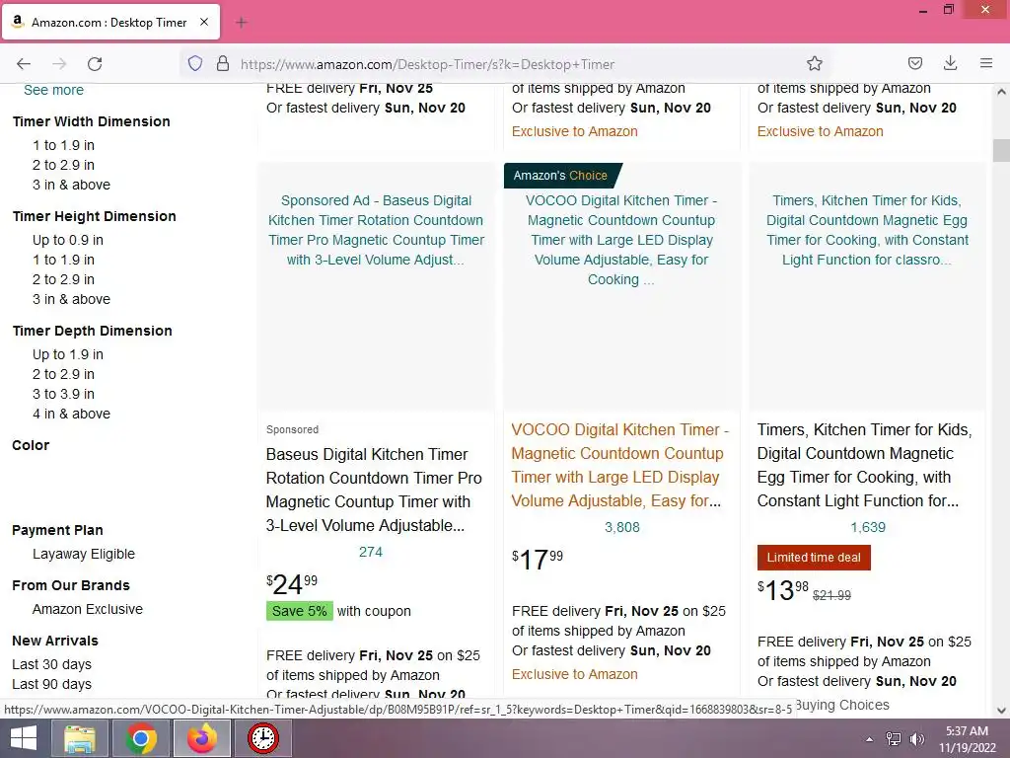The image size is (1010, 758).
Task: Filter timer height 3 in & above
Action: pos(71,299)
